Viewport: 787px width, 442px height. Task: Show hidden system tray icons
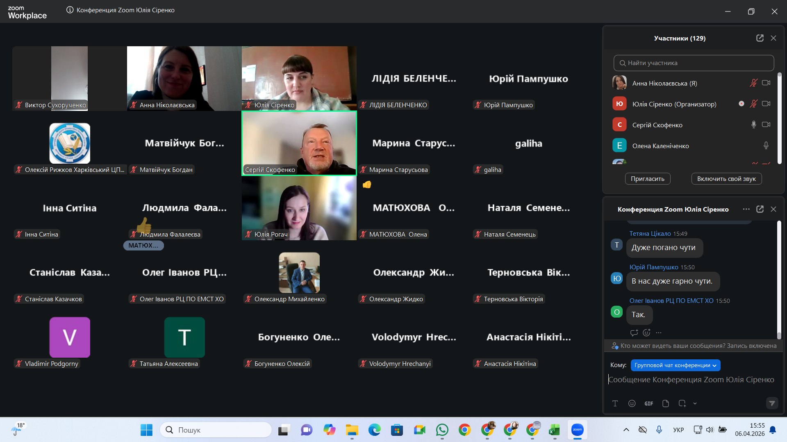click(x=626, y=430)
